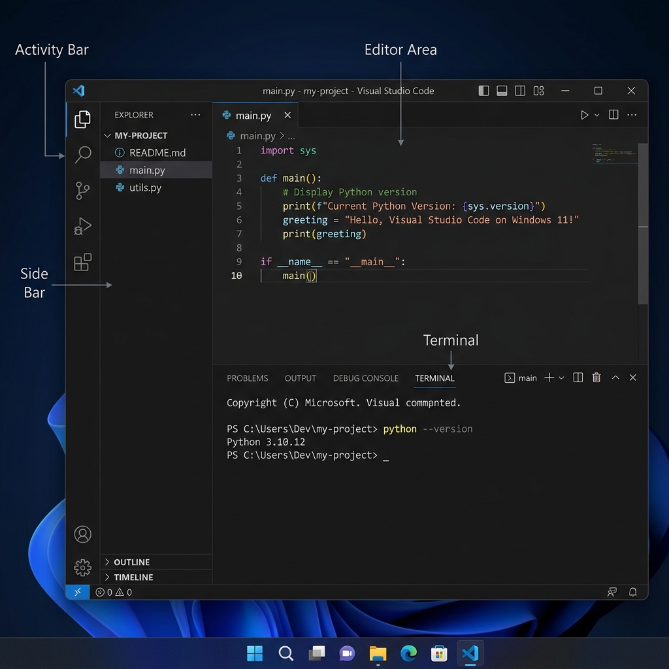Customize layout icon in title bar
669x669 pixels.
tap(538, 90)
